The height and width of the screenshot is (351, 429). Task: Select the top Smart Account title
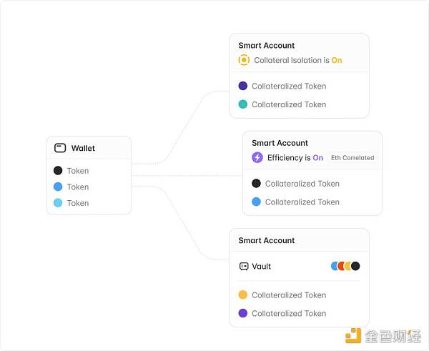[x=266, y=45]
